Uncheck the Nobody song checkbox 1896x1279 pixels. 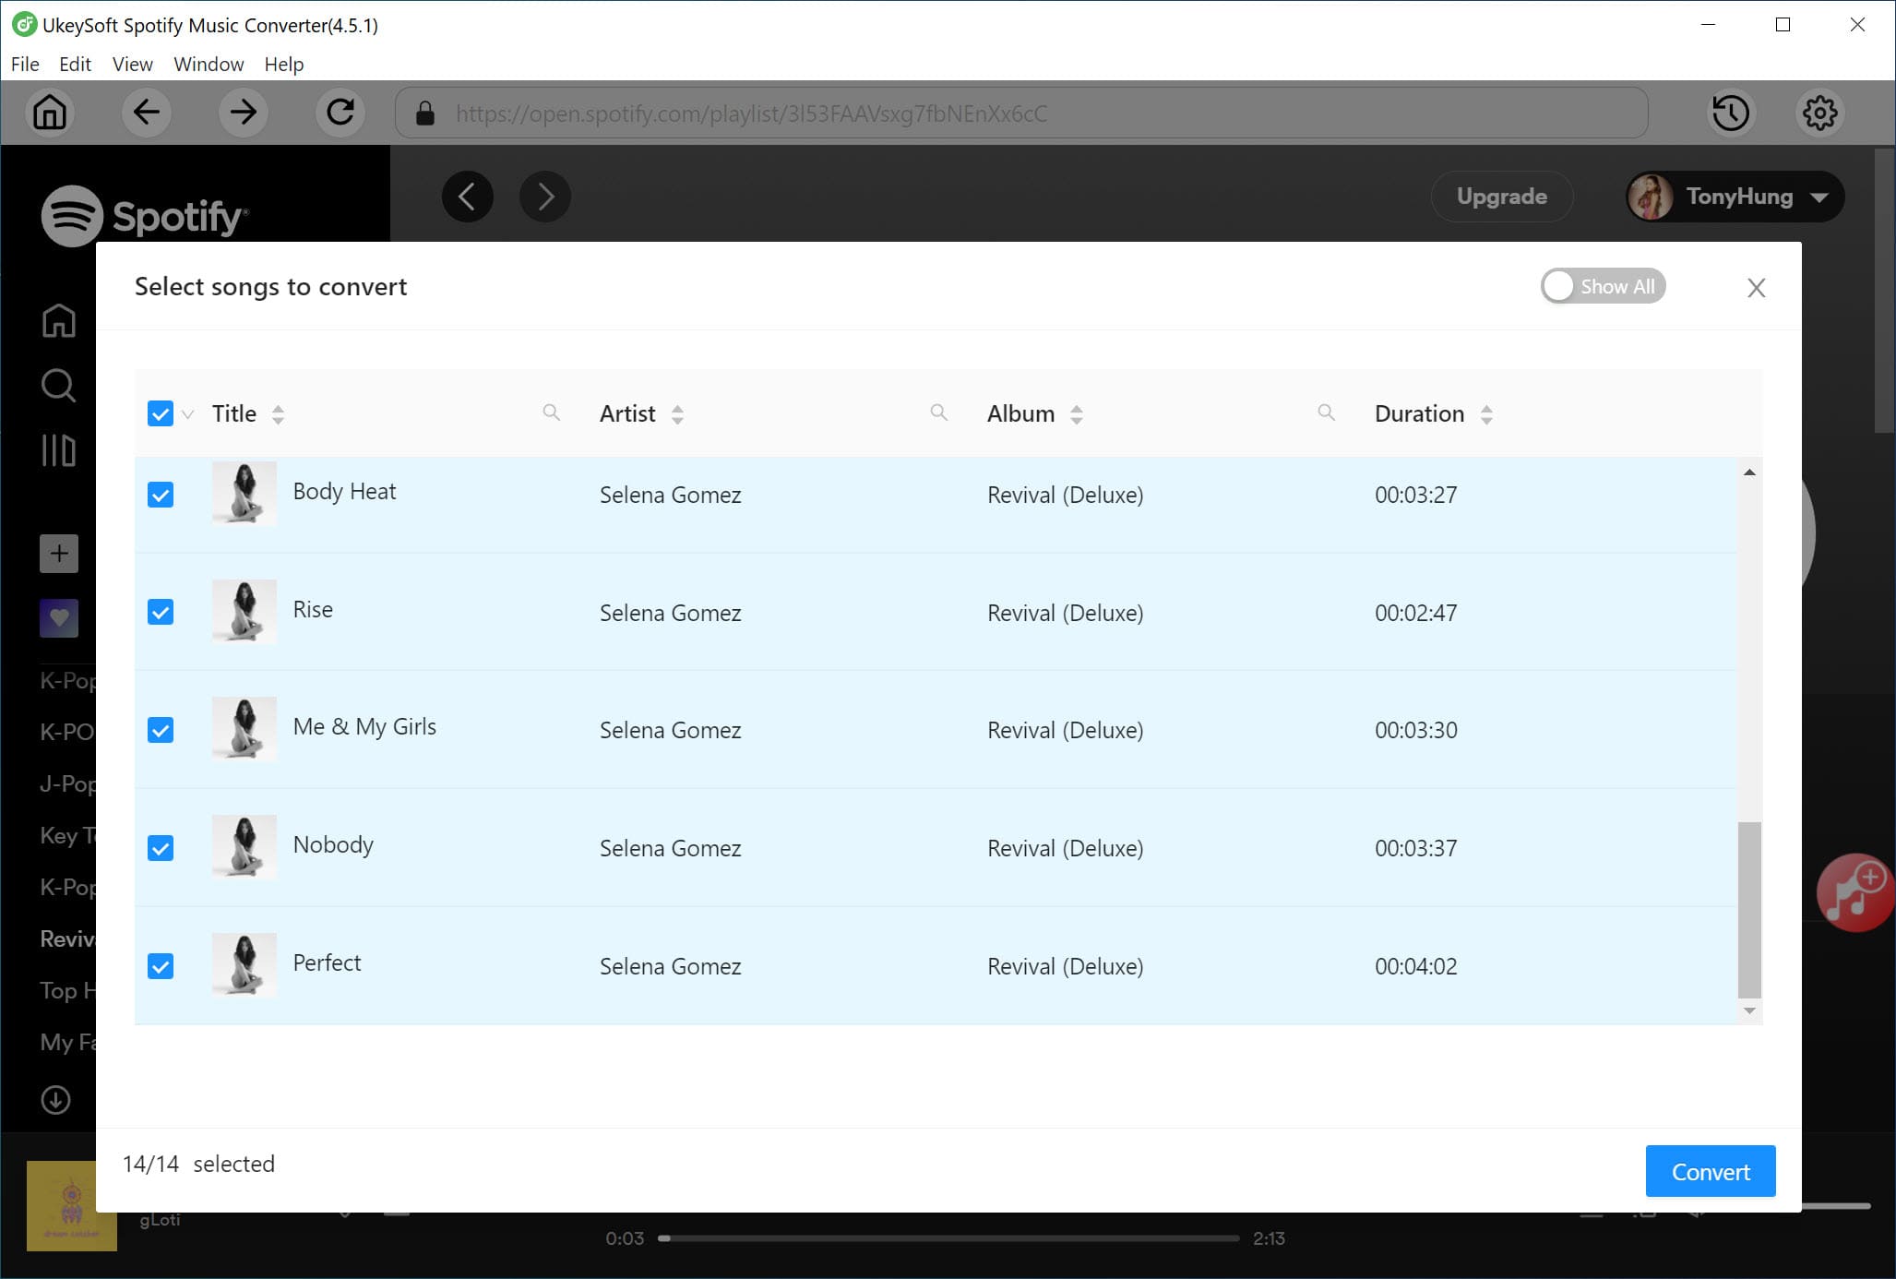coord(160,848)
